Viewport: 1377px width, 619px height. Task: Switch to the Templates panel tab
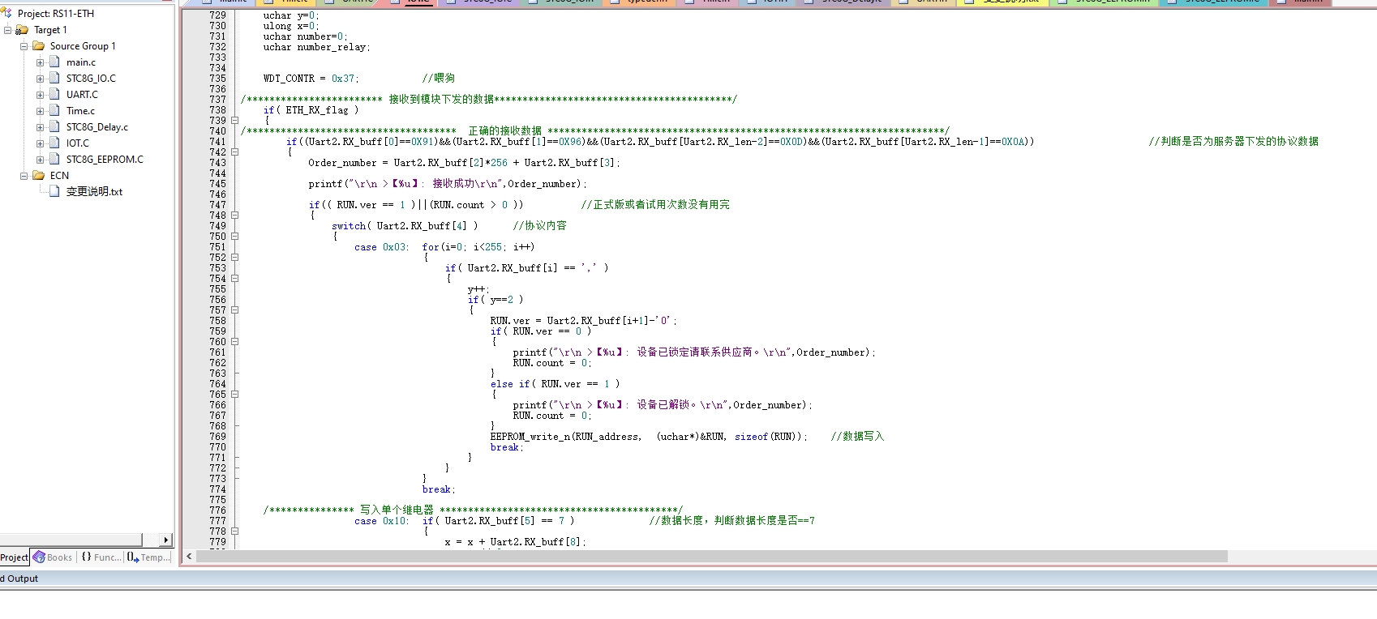point(149,557)
